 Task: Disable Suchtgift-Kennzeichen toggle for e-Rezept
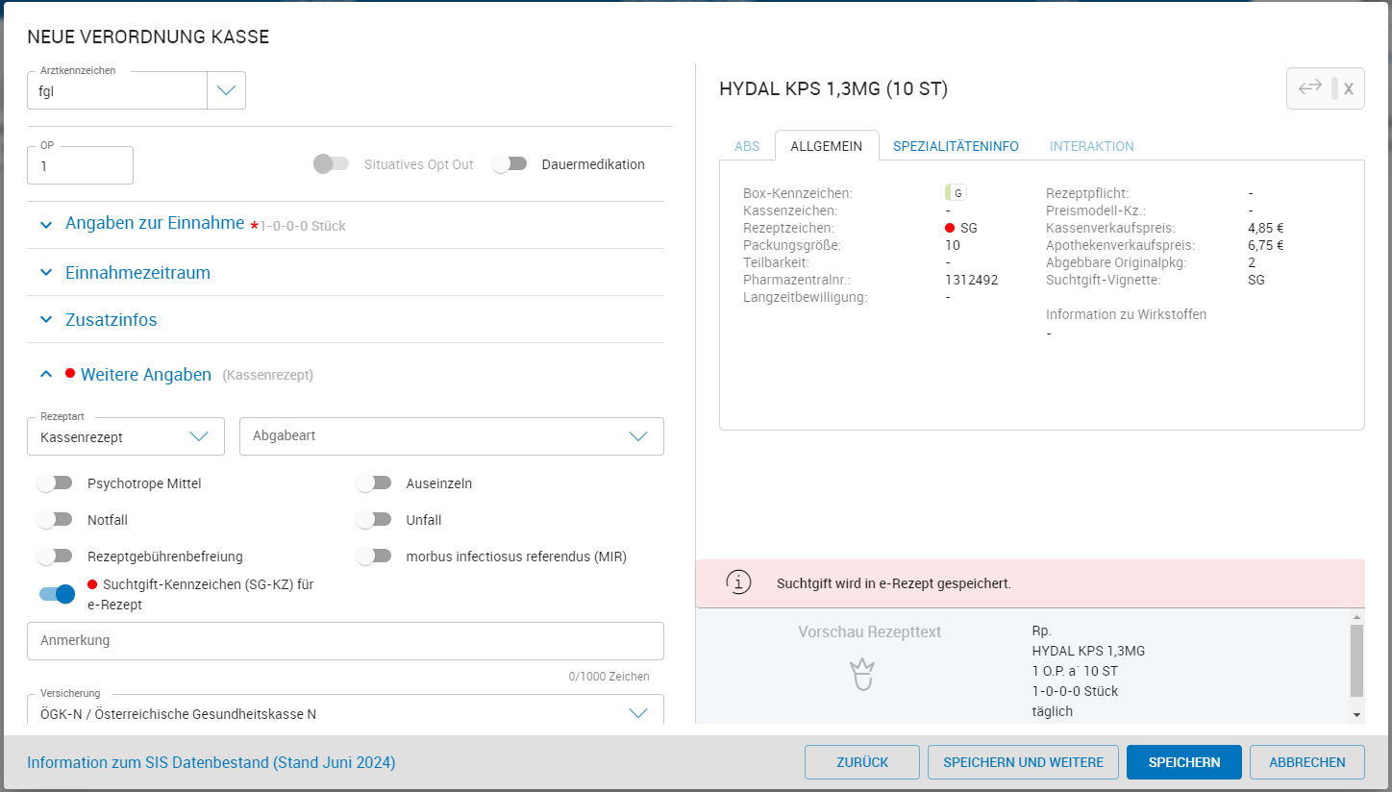[57, 594]
